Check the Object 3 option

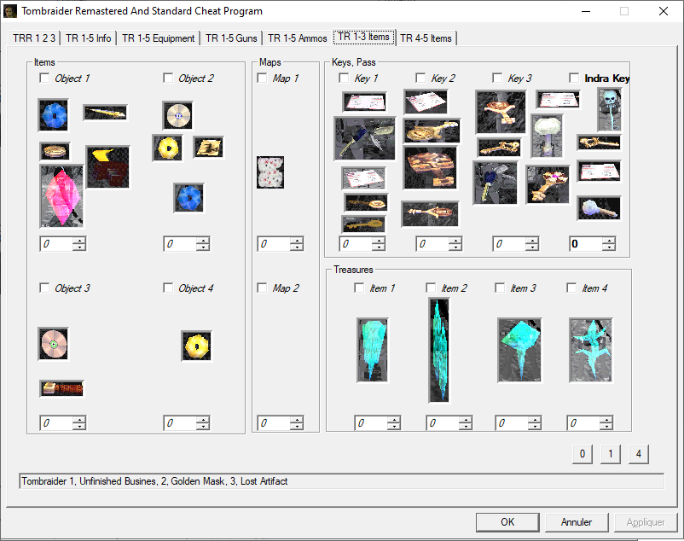coord(44,288)
